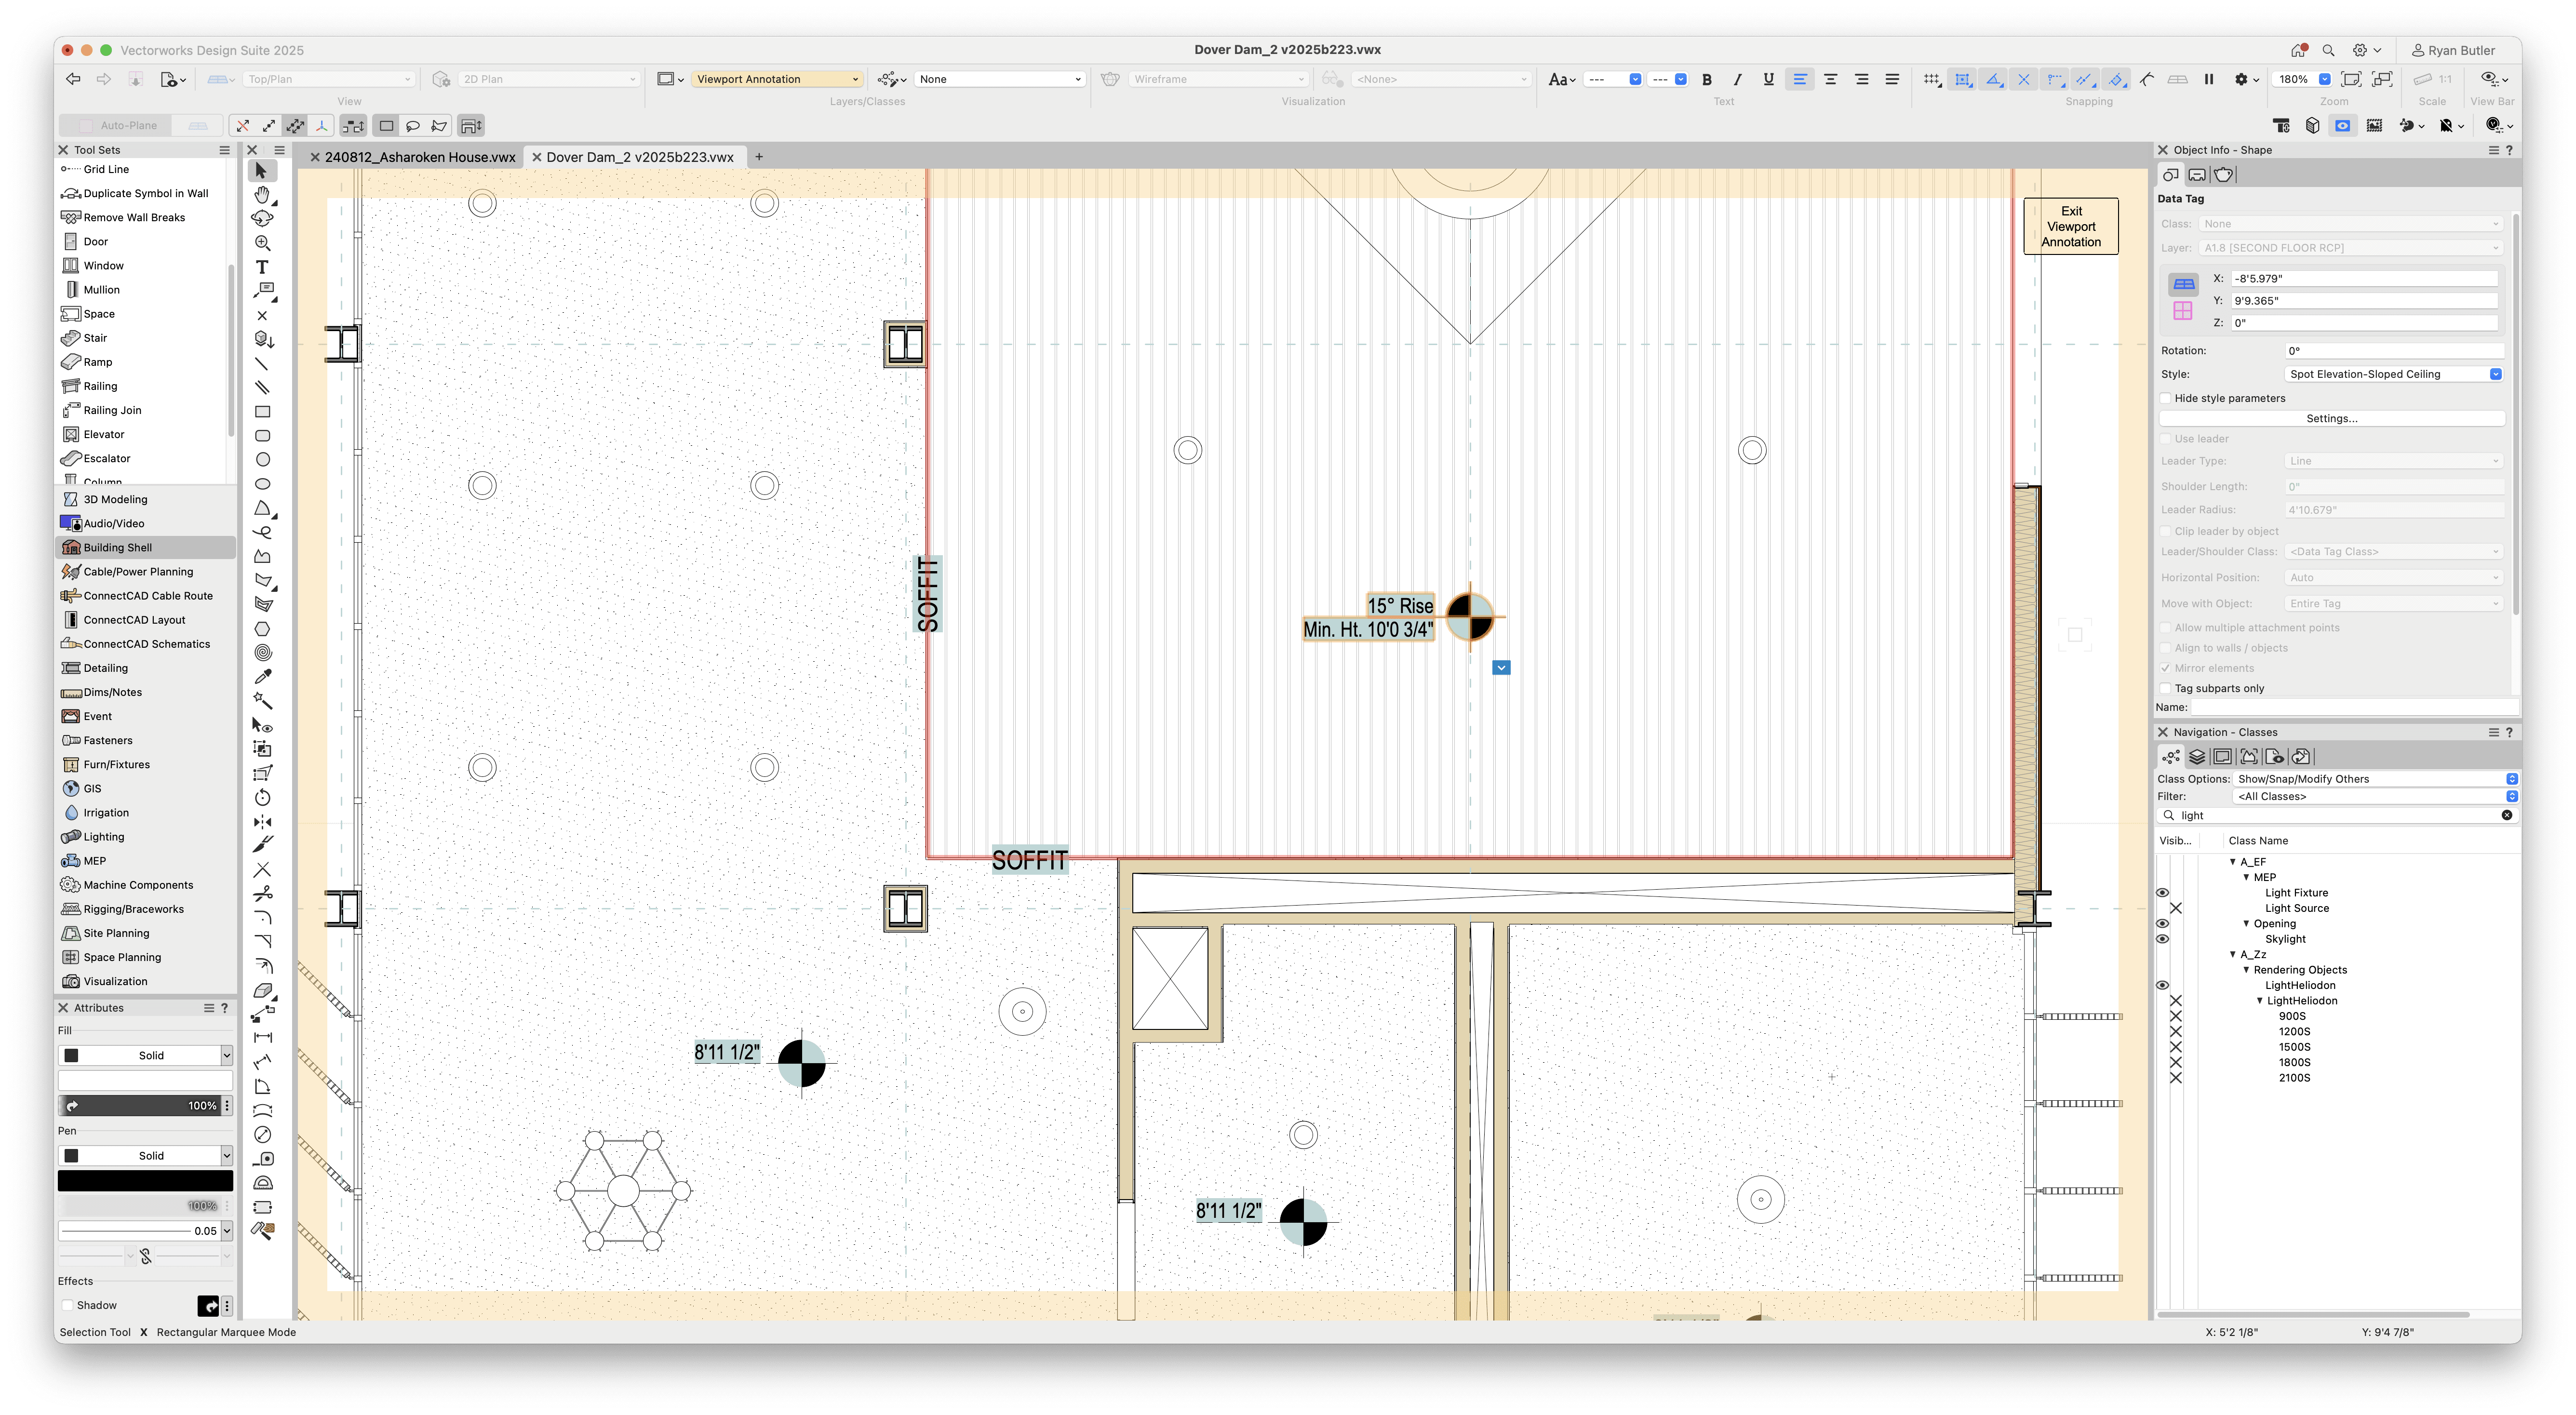Click the black Pen color swatch
This screenshot has height=1415, width=2576.
pyautogui.click(x=145, y=1180)
